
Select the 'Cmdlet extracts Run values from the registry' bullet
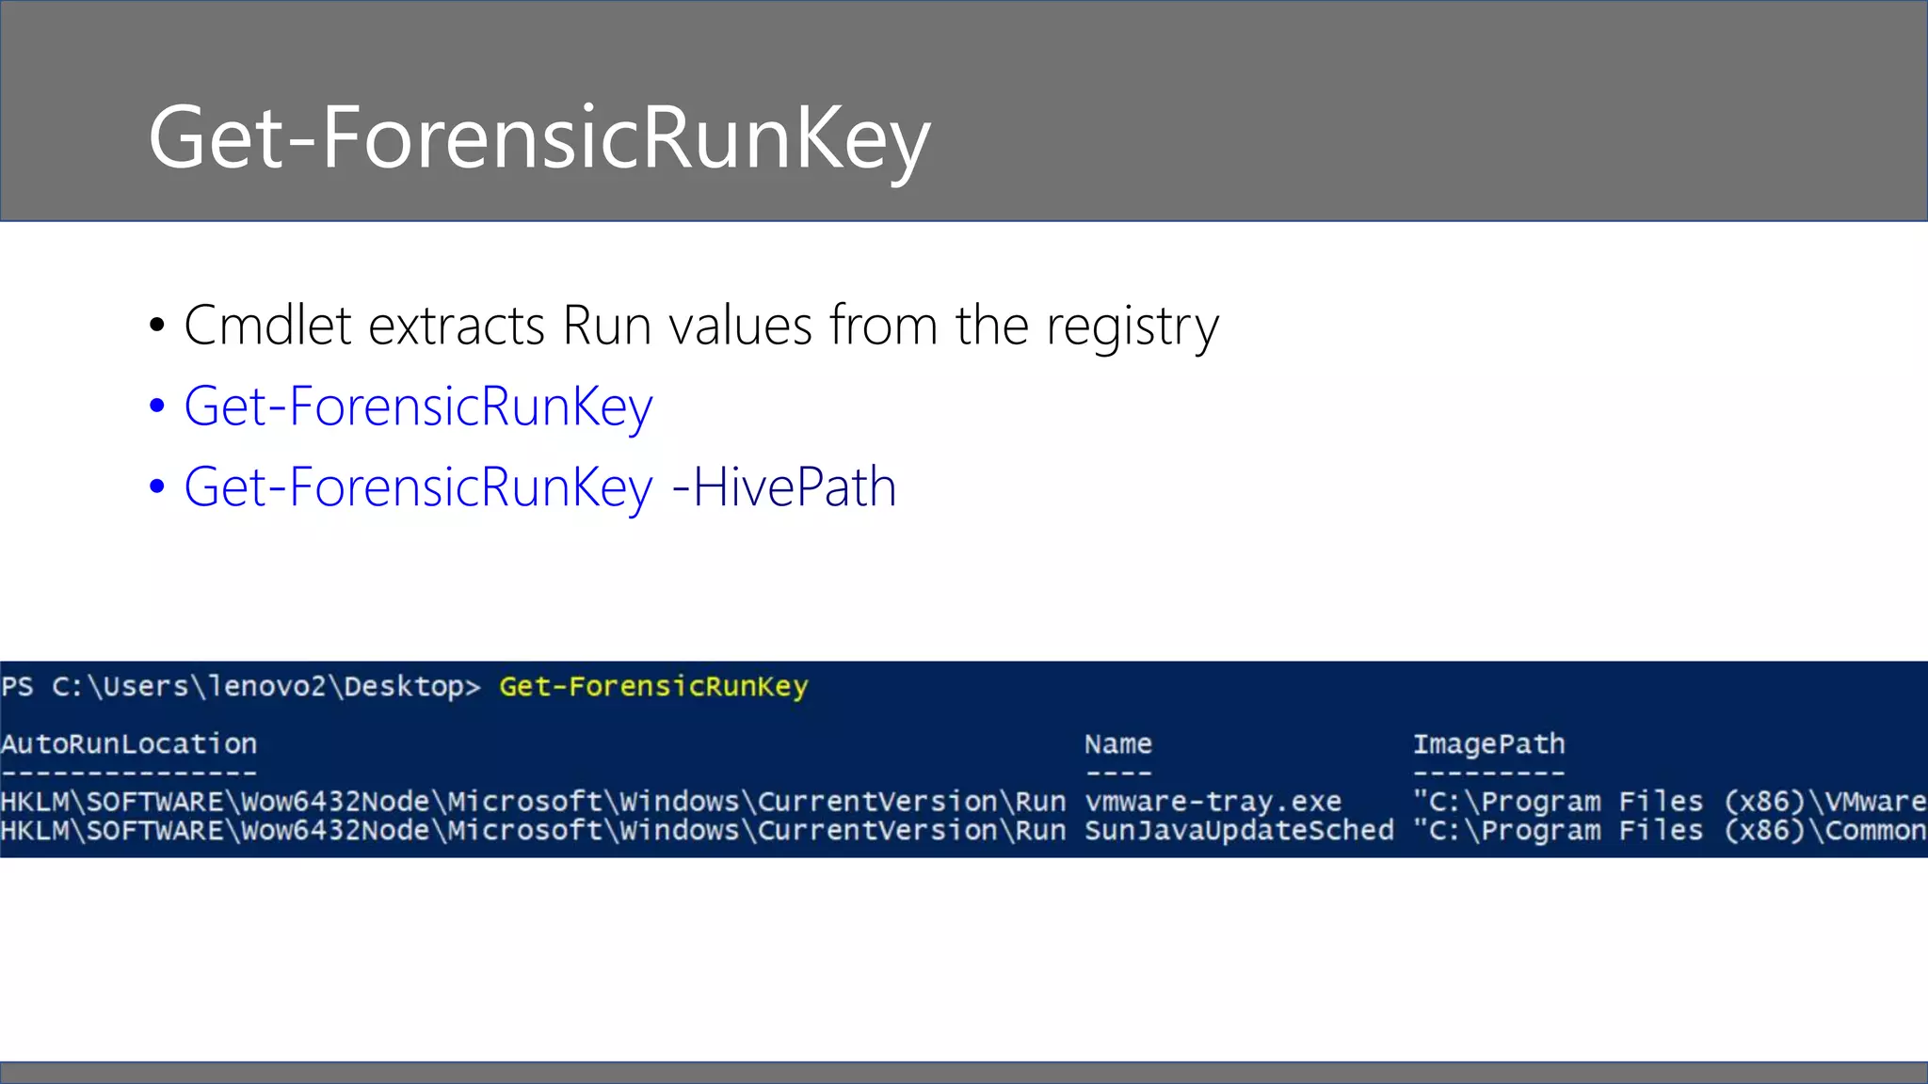pos(701,327)
